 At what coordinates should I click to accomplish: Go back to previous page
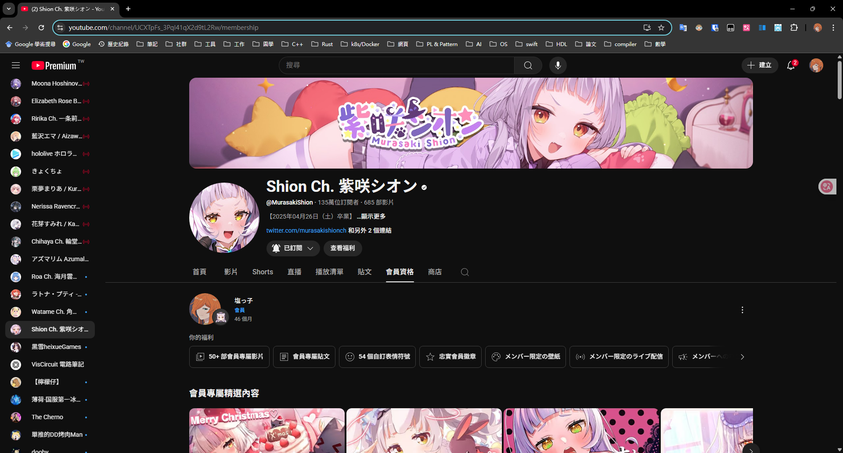10,28
